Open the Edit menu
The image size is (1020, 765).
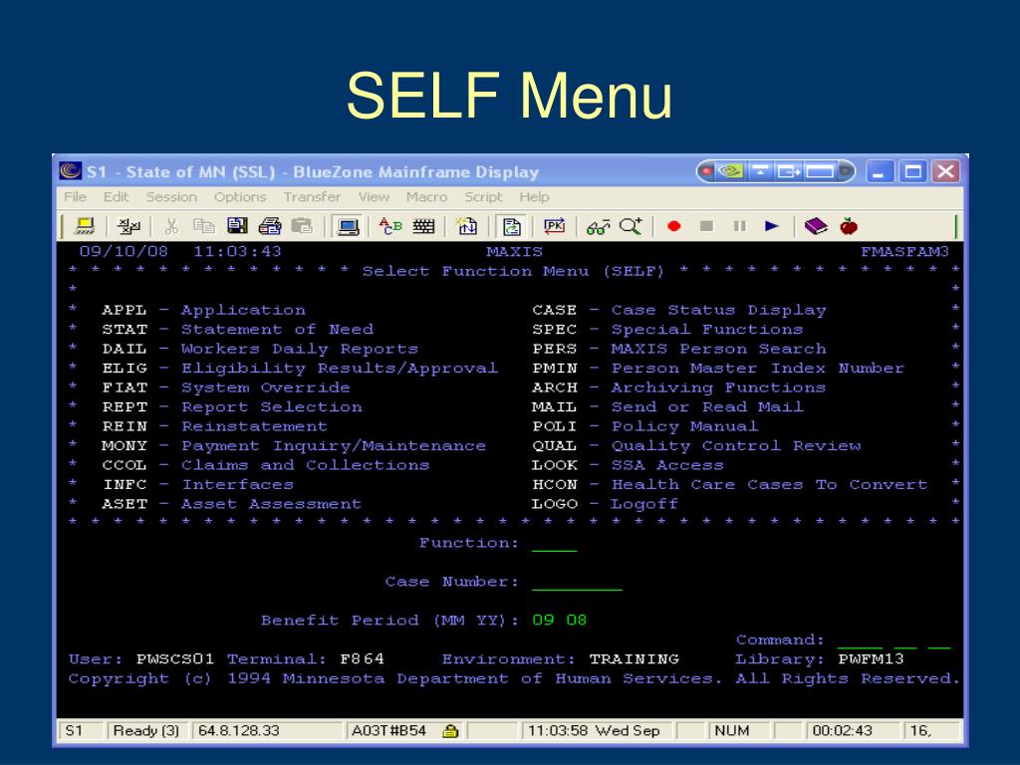click(116, 196)
